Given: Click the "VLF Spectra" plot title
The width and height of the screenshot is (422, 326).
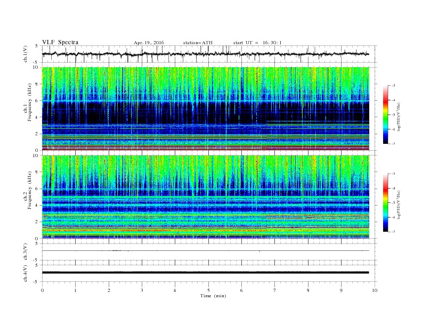Looking at the screenshot, I should point(60,42).
